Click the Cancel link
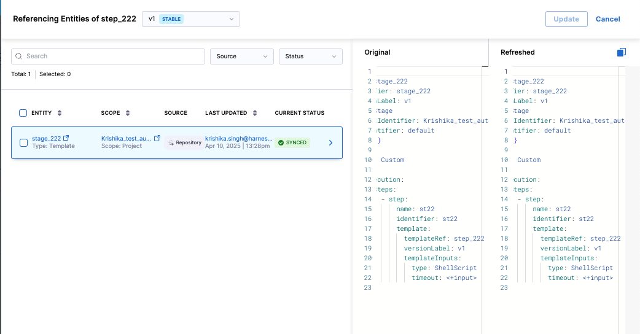Image resolution: width=640 pixels, height=334 pixels. coord(607,19)
